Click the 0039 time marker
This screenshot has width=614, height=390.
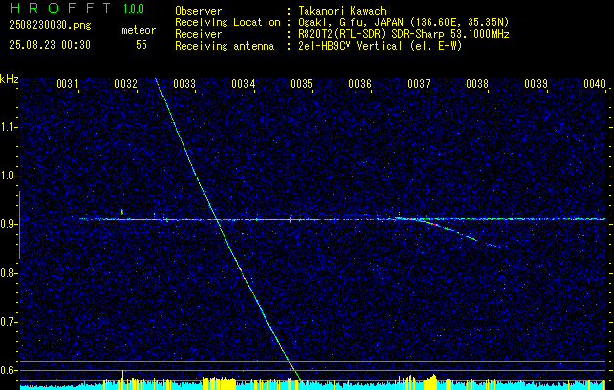point(536,84)
